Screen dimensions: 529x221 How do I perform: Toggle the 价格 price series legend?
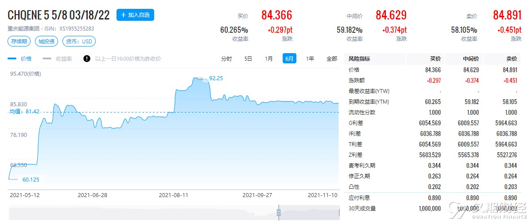19,59
